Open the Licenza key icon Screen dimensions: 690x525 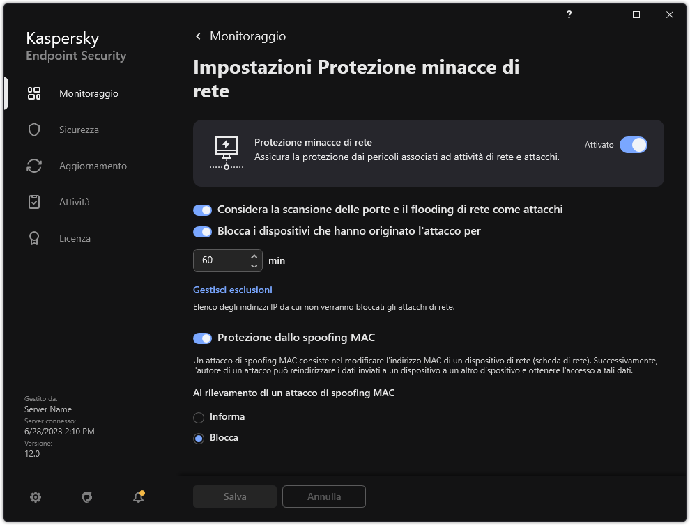pos(34,238)
